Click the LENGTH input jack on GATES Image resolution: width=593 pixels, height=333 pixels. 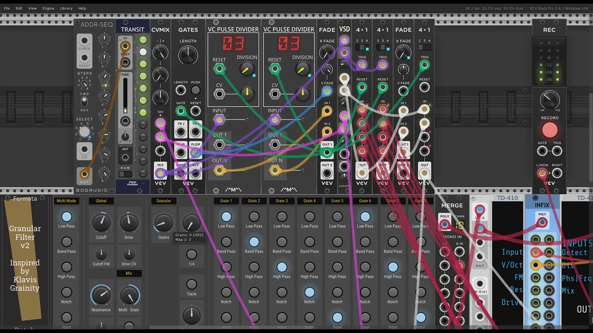tap(181, 90)
